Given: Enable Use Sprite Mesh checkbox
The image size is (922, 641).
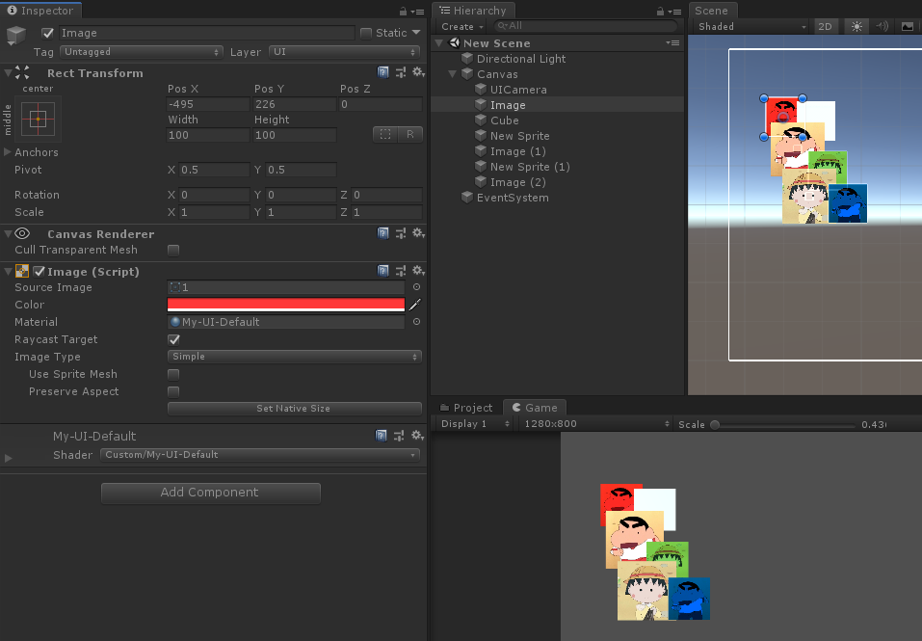Looking at the screenshot, I should [173, 374].
